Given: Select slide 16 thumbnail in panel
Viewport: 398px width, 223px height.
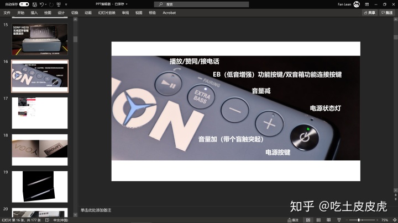Looking at the screenshot, I should pyautogui.click(x=40, y=76).
